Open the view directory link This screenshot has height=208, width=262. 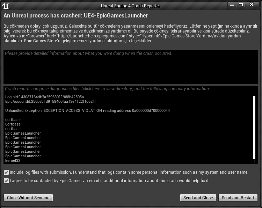tap(107, 89)
